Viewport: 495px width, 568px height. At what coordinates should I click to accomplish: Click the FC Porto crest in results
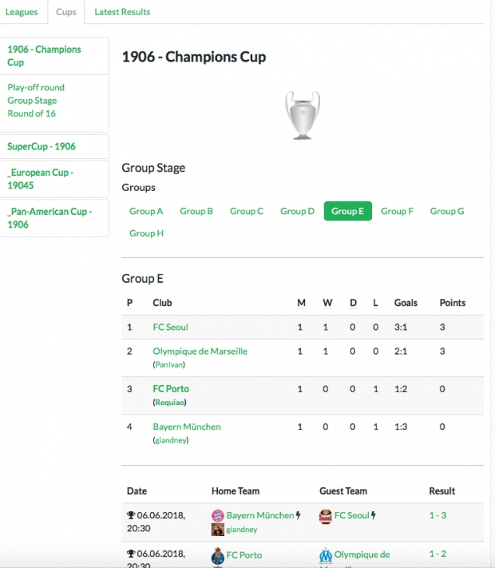(x=218, y=556)
